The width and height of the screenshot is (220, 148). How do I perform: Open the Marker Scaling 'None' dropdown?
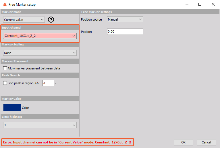point(40,53)
